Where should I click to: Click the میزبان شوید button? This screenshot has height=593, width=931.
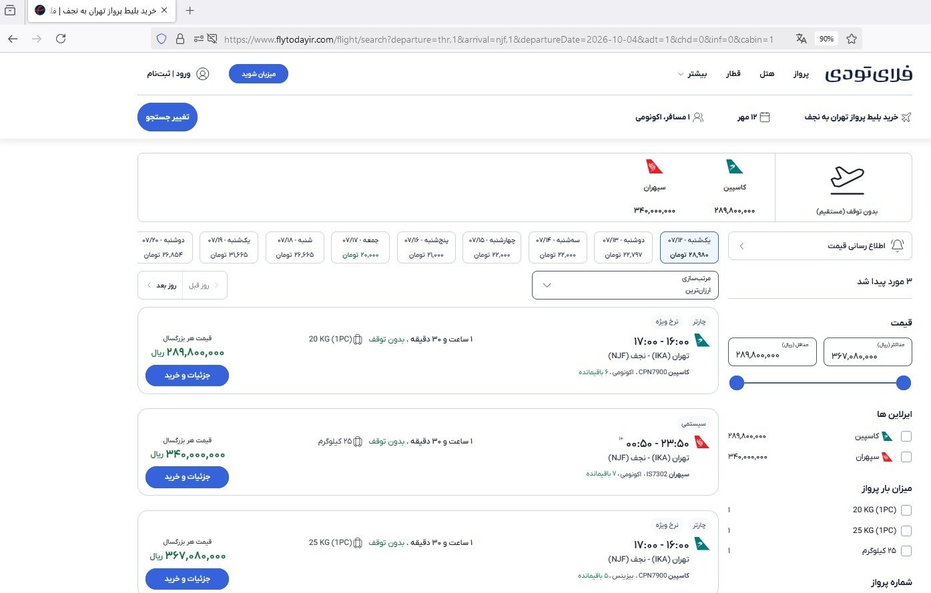tap(258, 74)
